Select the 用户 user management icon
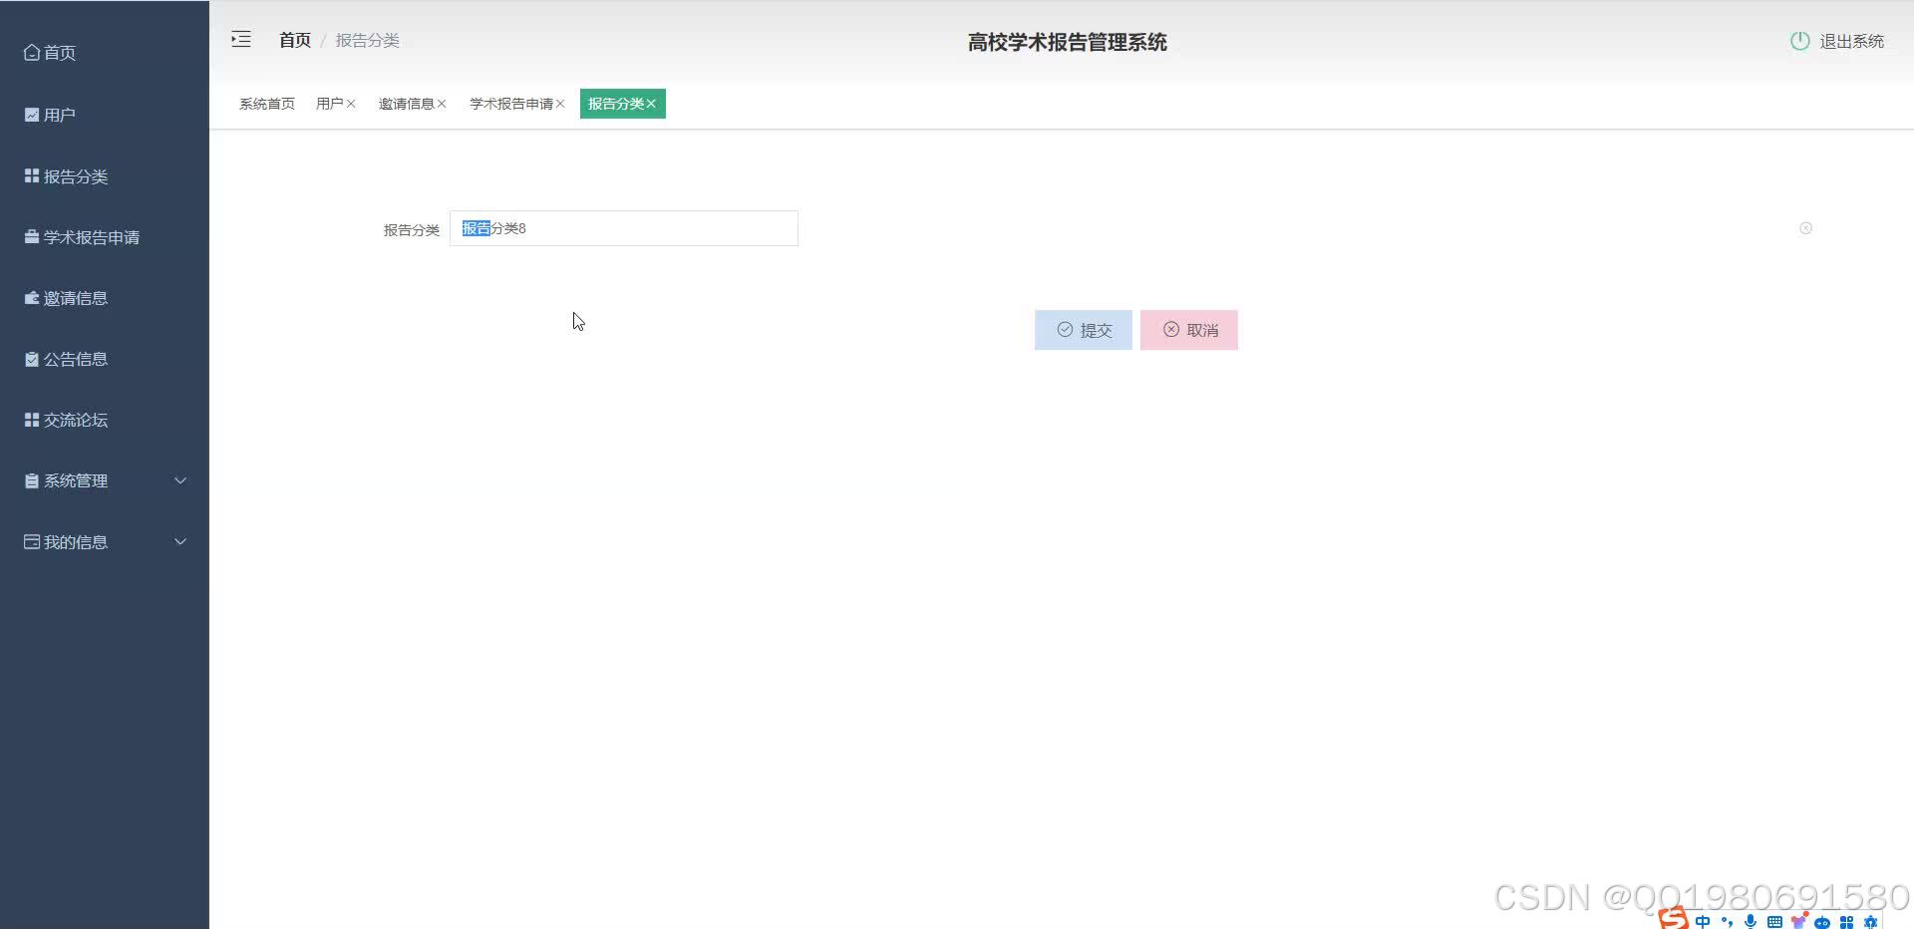Viewport: 1914px width, 929px height. (31, 114)
